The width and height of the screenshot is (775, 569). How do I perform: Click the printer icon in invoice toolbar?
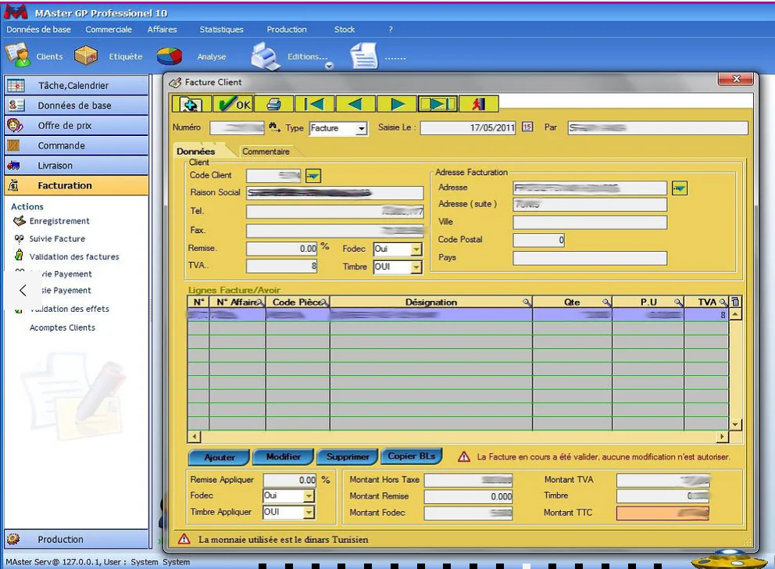[273, 104]
